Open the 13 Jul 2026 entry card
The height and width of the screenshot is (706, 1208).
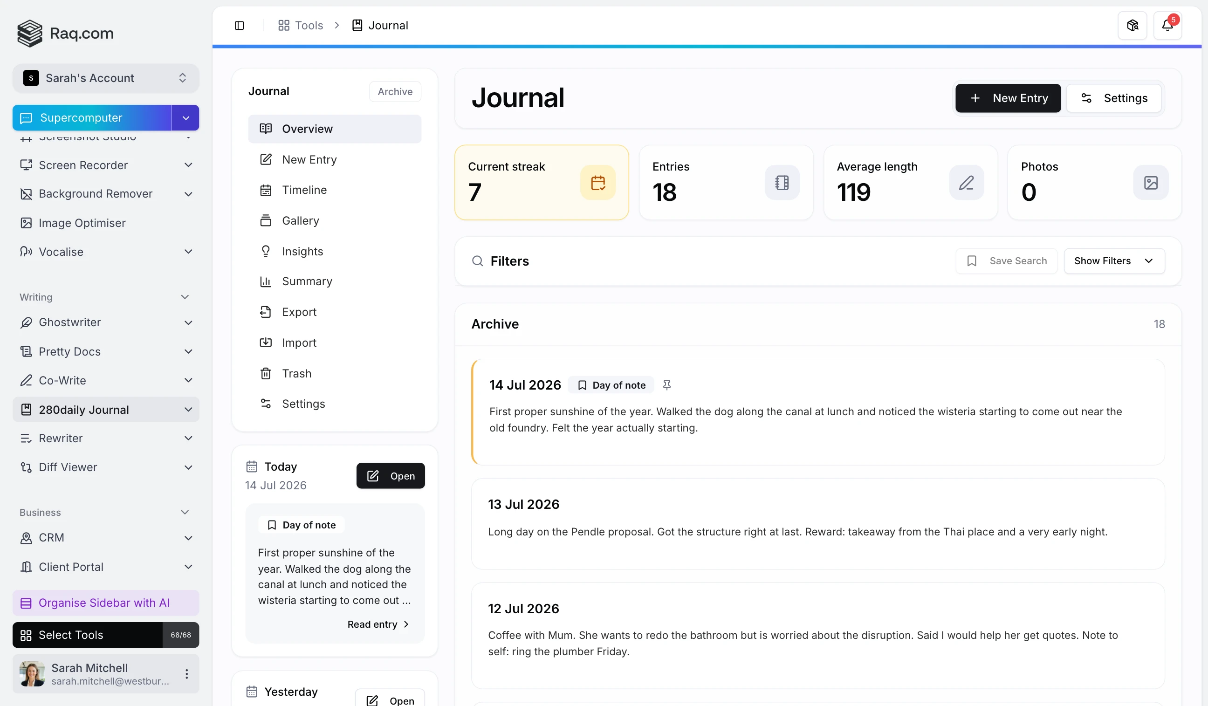point(818,523)
